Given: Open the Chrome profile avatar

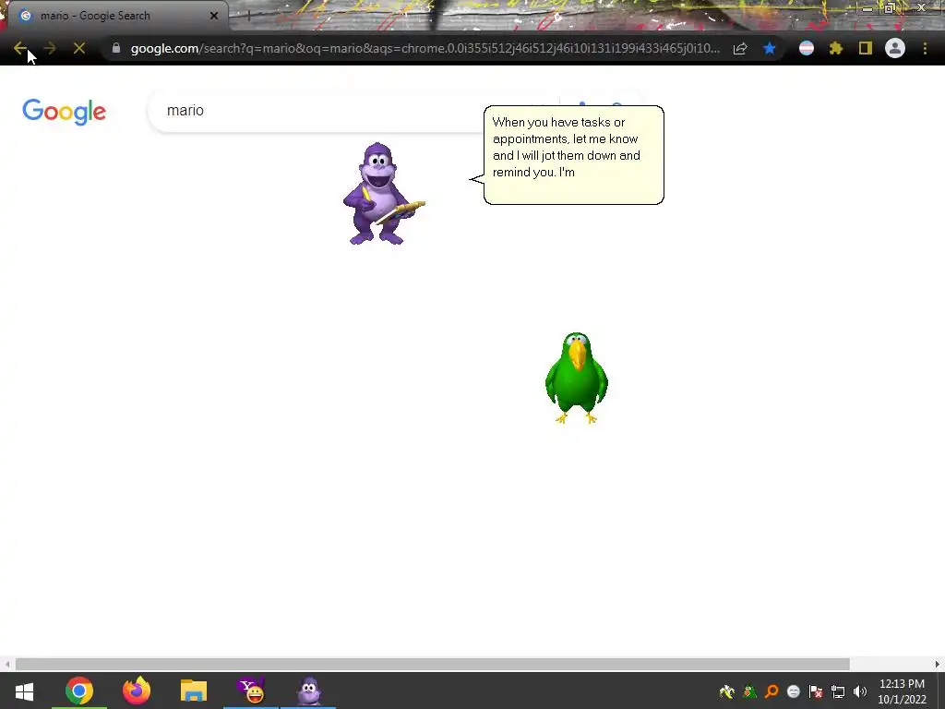Looking at the screenshot, I should [x=895, y=48].
